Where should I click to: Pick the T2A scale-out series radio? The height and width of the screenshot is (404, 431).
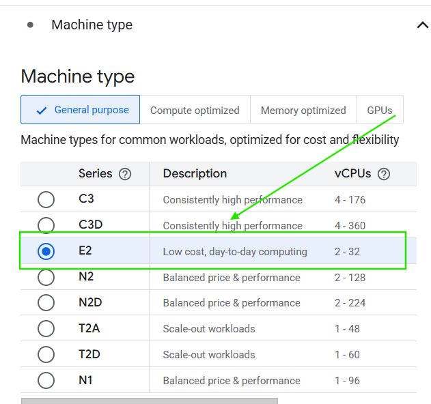[46, 328]
